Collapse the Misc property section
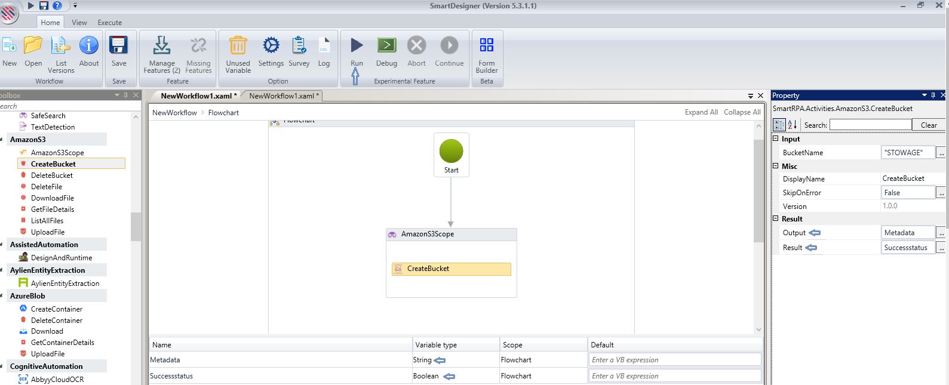Image resolution: width=949 pixels, height=385 pixels. [776, 166]
